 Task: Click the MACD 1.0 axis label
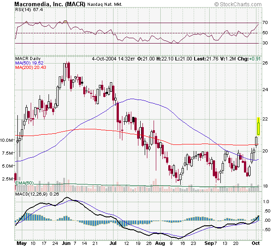(266, 202)
